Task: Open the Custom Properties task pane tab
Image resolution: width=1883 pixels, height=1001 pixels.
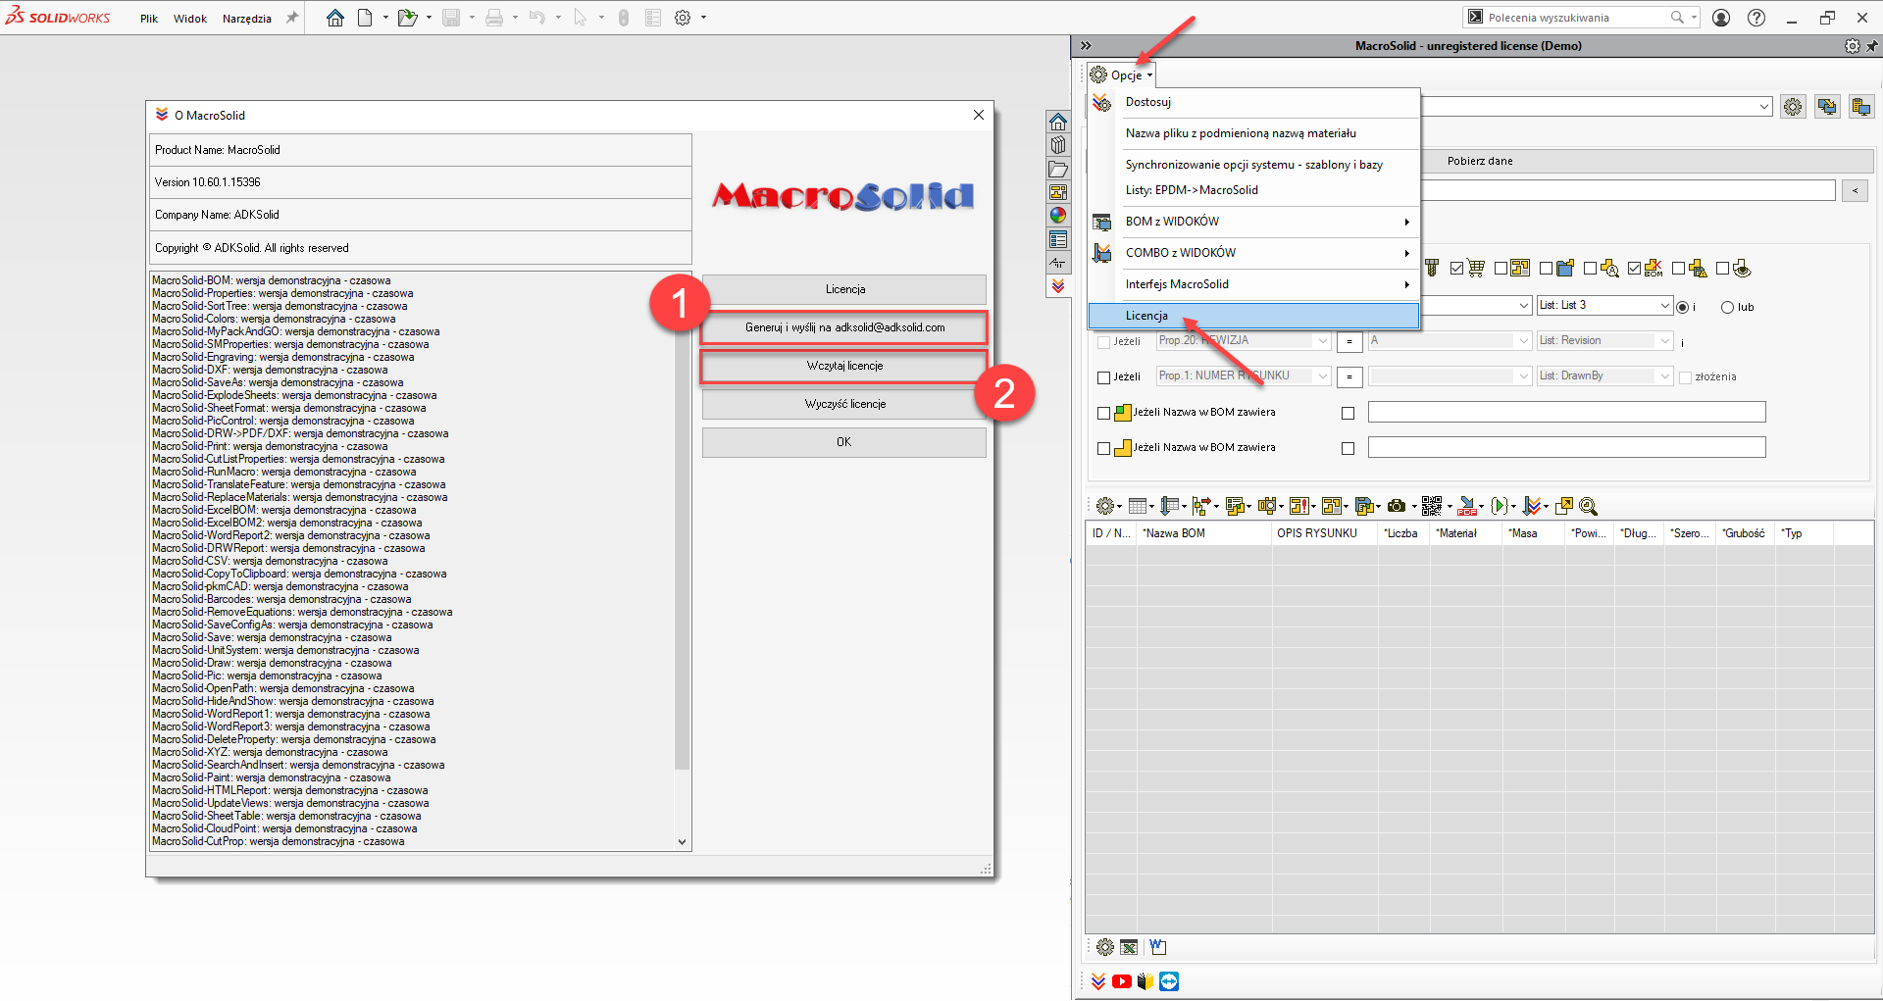Action: point(1058,239)
